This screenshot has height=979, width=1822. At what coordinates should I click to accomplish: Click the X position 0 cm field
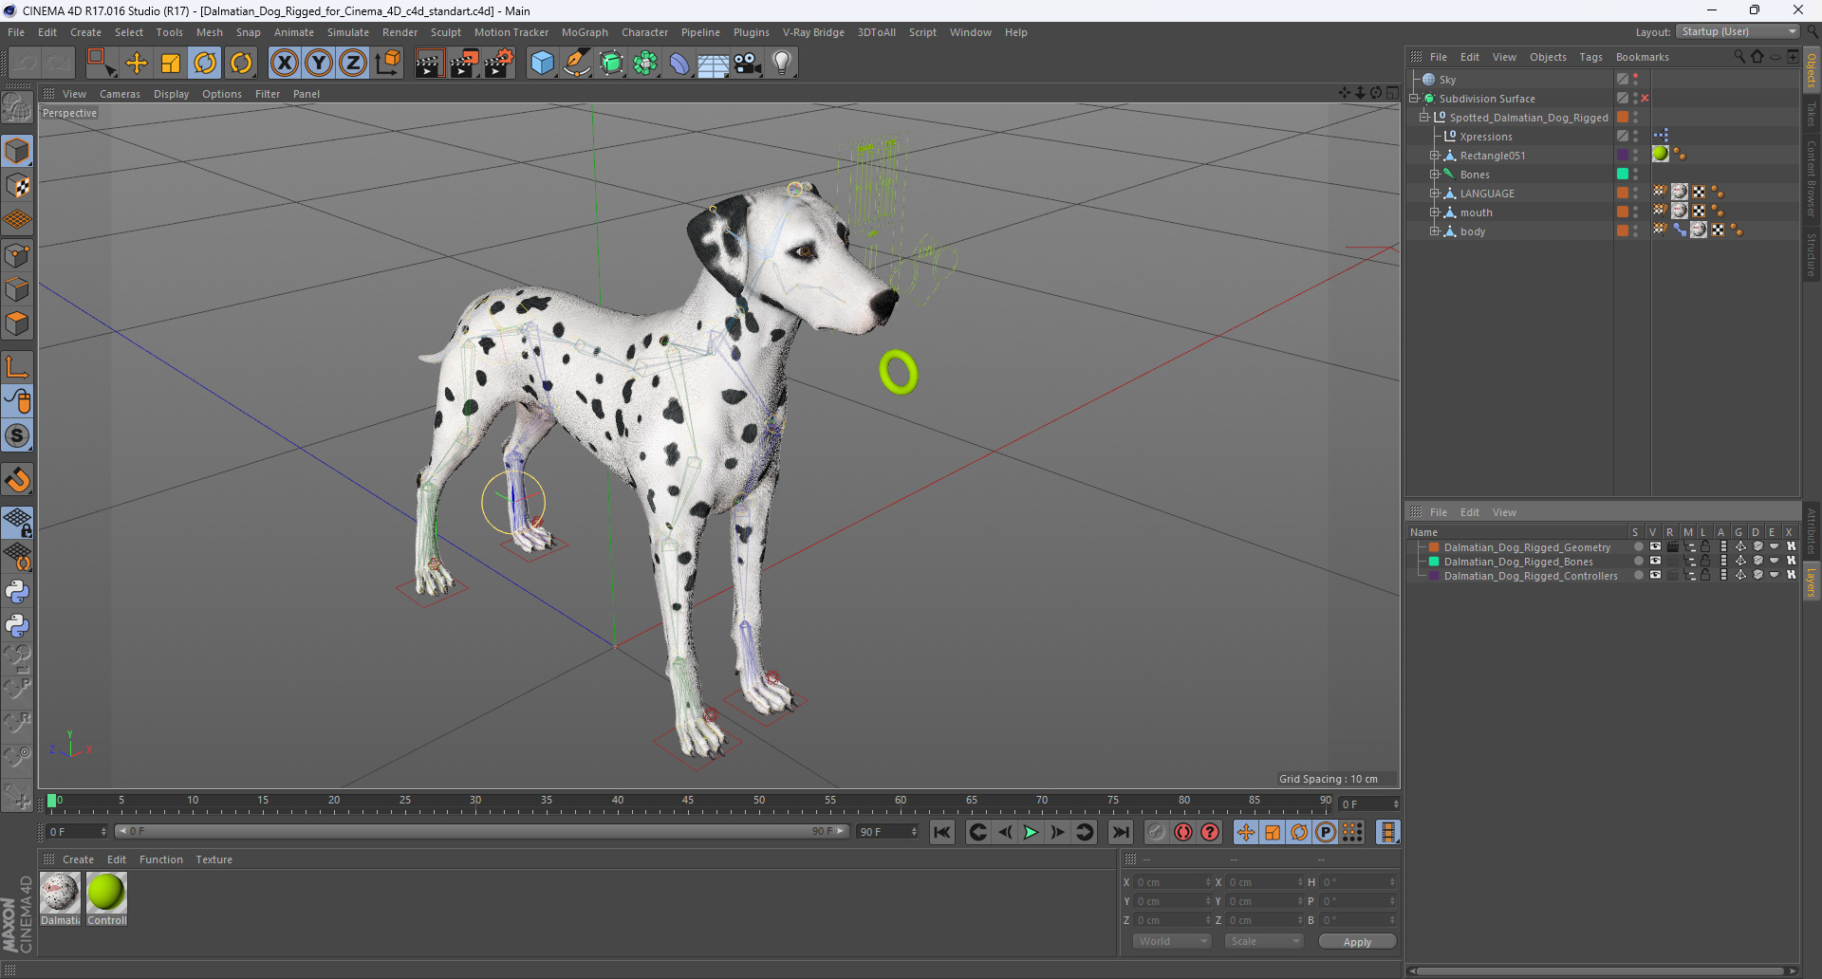tap(1172, 882)
